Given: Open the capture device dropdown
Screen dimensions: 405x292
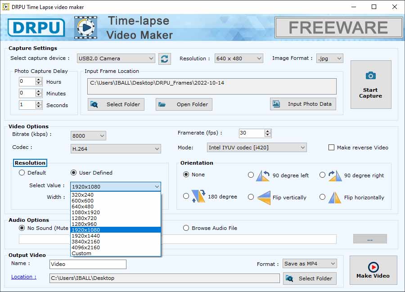Looking at the screenshot, I should tap(116, 58).
